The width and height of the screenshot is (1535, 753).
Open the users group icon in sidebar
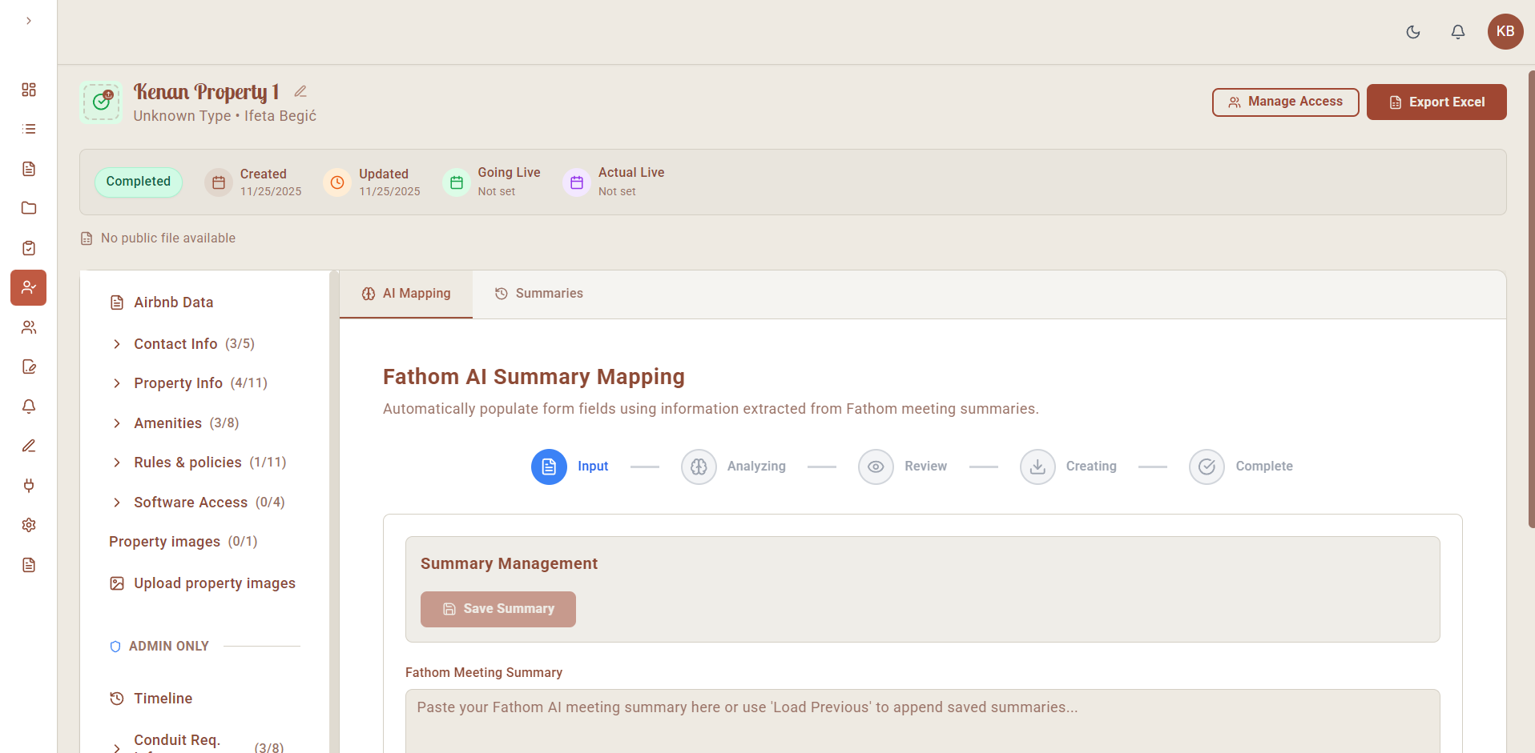coord(29,327)
